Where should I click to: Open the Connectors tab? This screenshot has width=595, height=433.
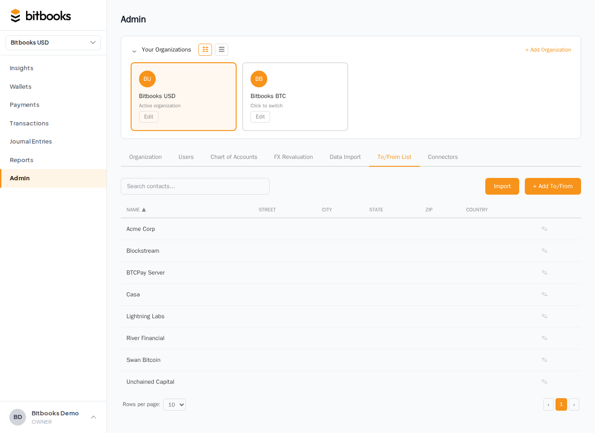pyautogui.click(x=443, y=157)
